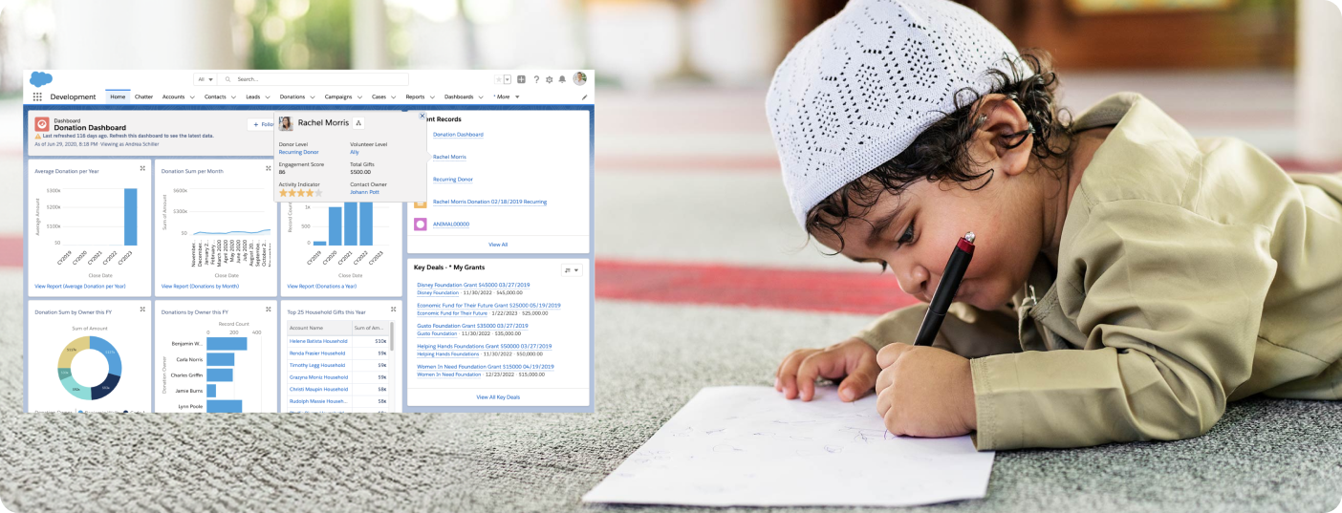Open View All Key Deals link
Image resolution: width=1342 pixels, height=513 pixels.
498,396
